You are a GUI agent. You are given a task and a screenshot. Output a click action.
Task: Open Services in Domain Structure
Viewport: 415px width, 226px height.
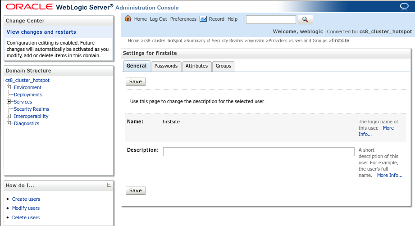point(23,102)
